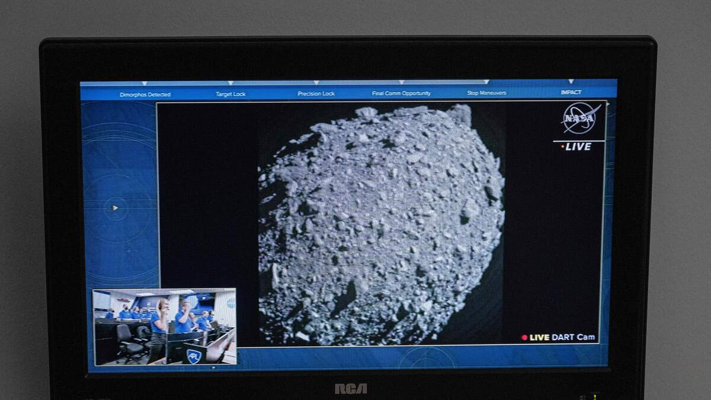Open the mission control room inset video
This screenshot has height=400, width=711.
click(165, 326)
